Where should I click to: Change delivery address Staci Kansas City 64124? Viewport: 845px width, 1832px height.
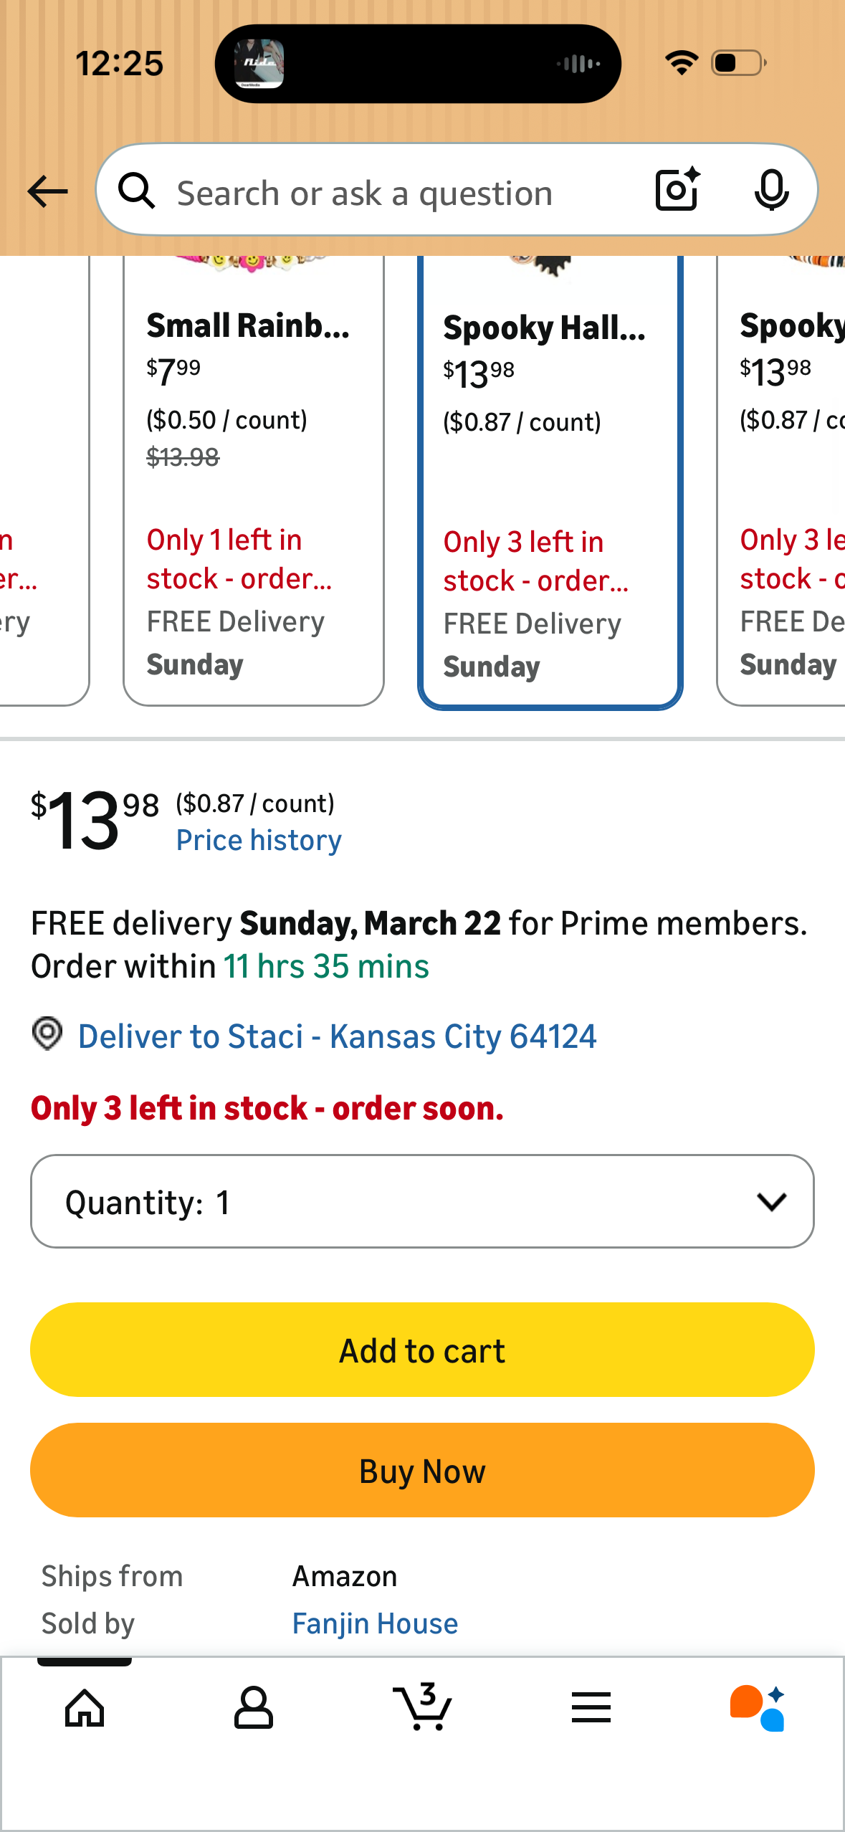(x=337, y=1036)
